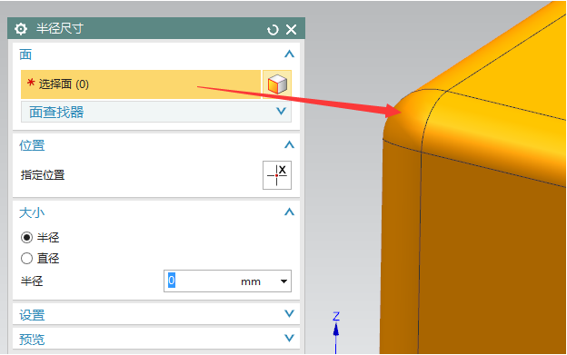Screen dimensions: 567x355
Task: Close the 半径尺寸 dialog
Action: (291, 29)
